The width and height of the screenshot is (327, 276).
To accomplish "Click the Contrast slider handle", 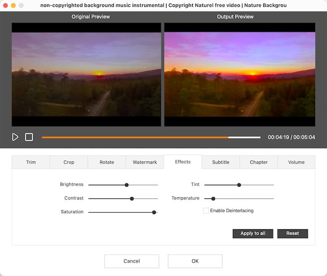I will pyautogui.click(x=132, y=198).
